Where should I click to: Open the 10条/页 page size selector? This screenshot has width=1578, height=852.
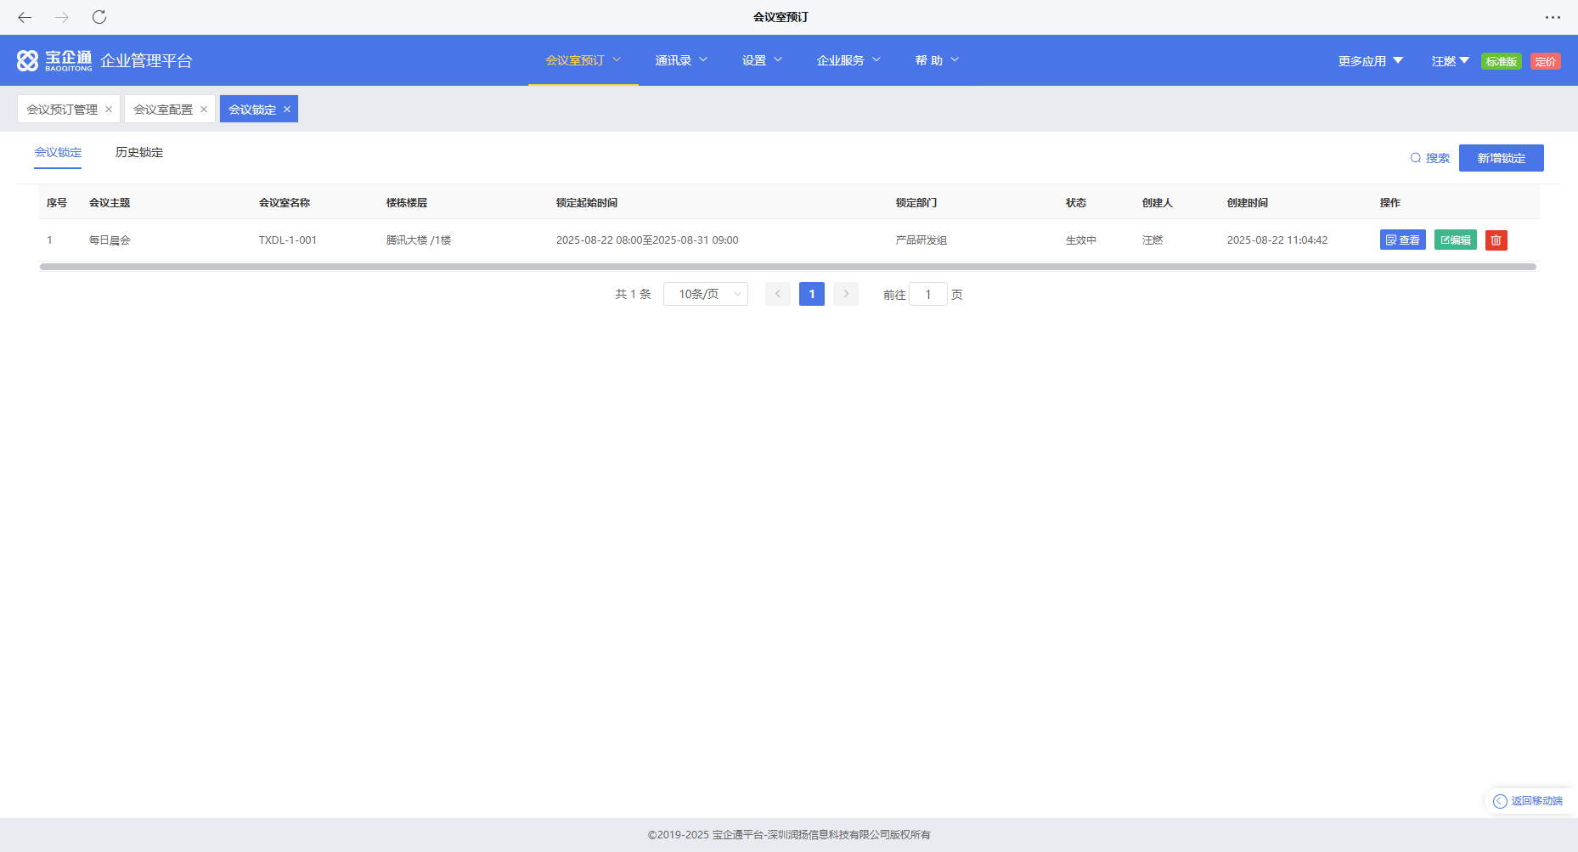(705, 294)
